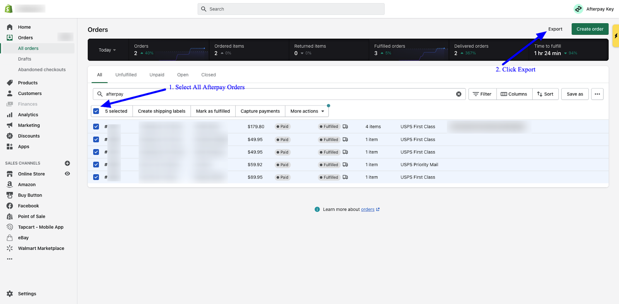Switch to the Unfulfilled tab
The height and width of the screenshot is (304, 619).
tap(126, 75)
